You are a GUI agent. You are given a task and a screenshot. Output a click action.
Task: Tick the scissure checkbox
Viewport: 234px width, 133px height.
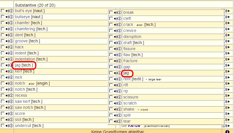(111, 97)
